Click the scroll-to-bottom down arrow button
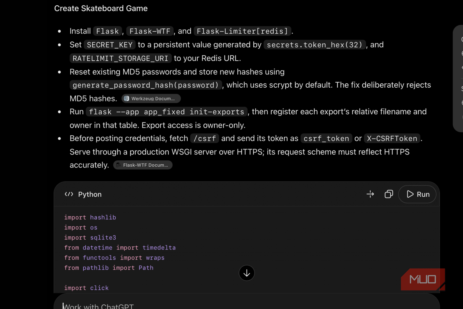This screenshot has height=309, width=463. [x=247, y=273]
